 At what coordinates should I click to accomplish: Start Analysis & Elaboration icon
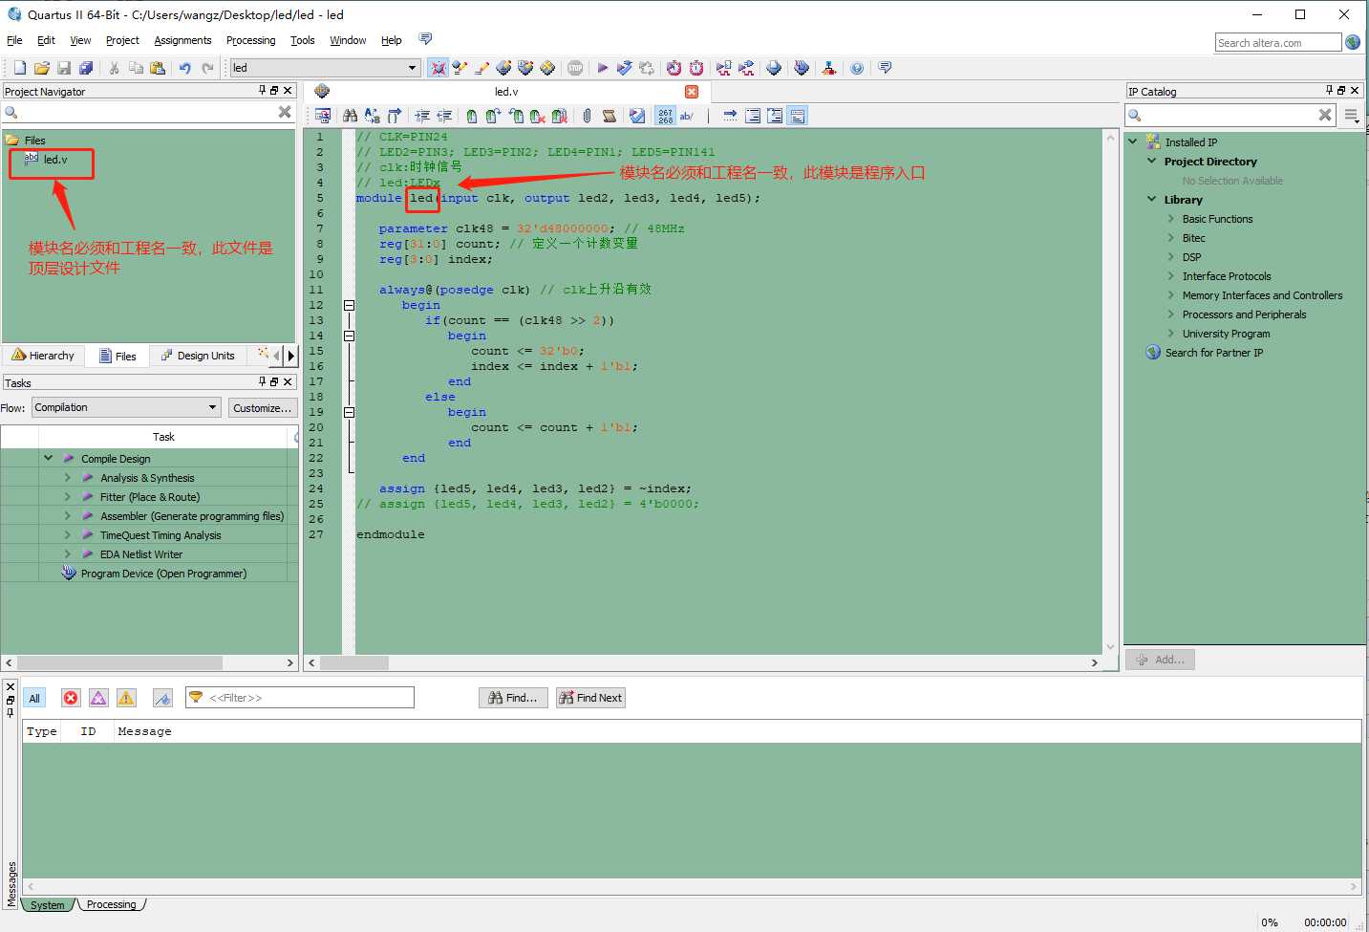(x=624, y=68)
